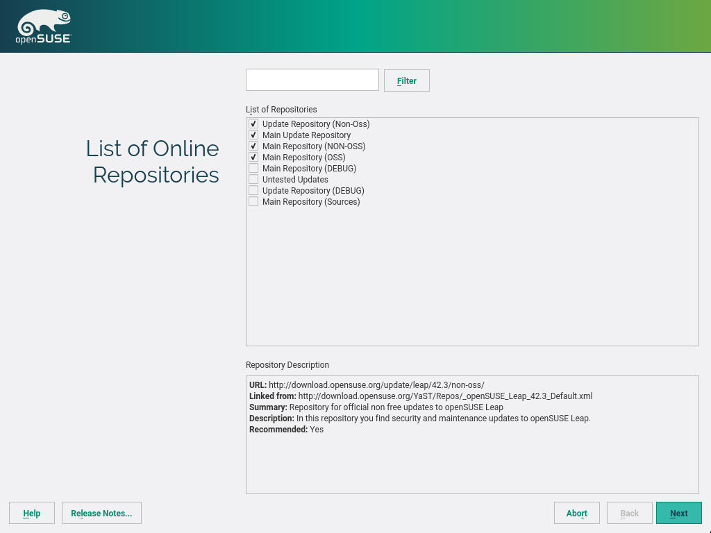Viewport: 711px width, 533px height.
Task: Abort the installation
Action: click(x=576, y=513)
